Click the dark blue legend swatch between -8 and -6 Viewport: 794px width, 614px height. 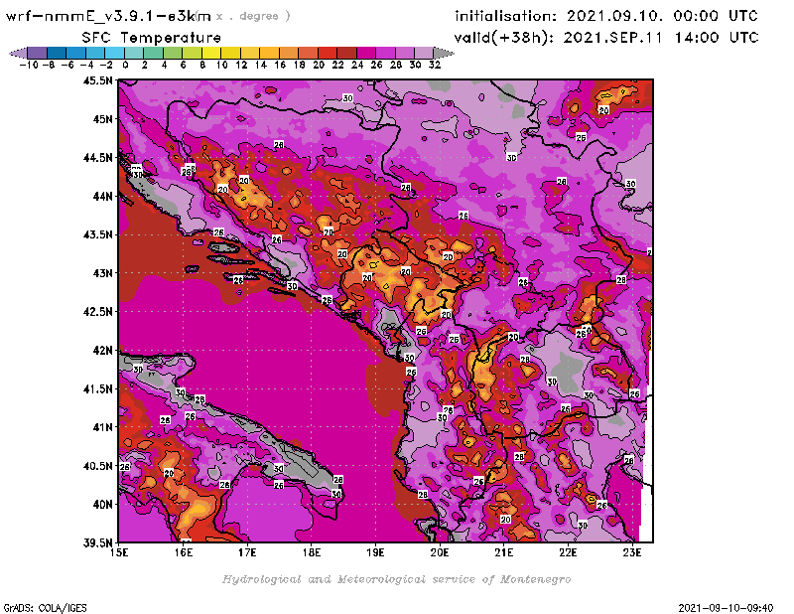pyautogui.click(x=57, y=53)
